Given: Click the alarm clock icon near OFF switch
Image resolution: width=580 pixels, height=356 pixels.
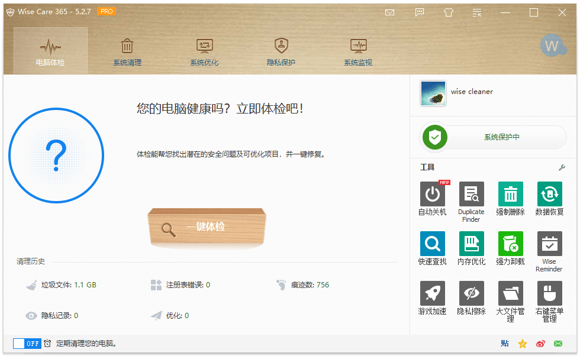Looking at the screenshot, I should tap(47, 344).
